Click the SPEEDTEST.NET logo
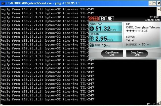 (101, 19)
